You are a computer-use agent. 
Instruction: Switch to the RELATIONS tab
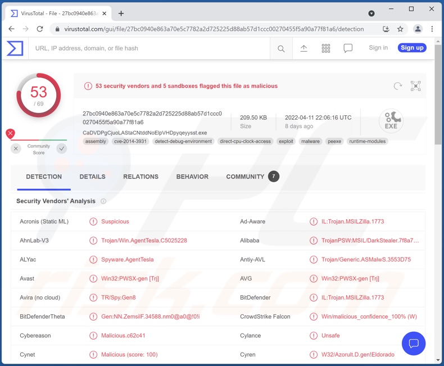[x=141, y=177]
